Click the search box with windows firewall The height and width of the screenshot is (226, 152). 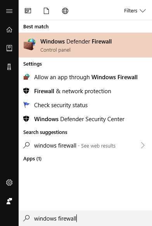[x=85, y=218]
